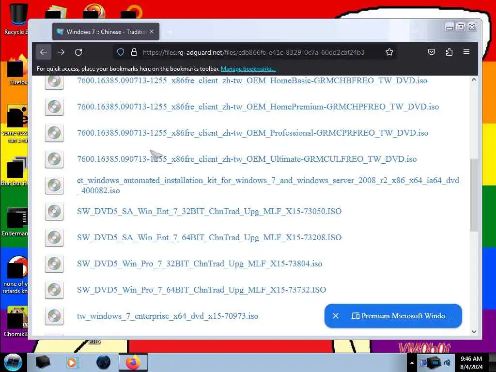Open volume speaker tray icon
The width and height of the screenshot is (496, 372).
click(447, 362)
